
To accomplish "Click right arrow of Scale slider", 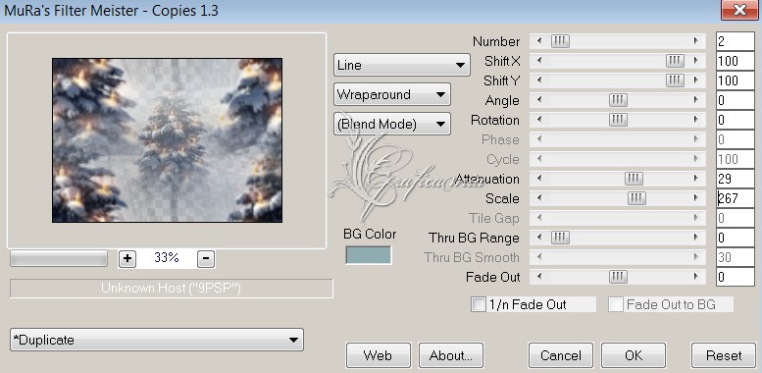I will pos(696,198).
